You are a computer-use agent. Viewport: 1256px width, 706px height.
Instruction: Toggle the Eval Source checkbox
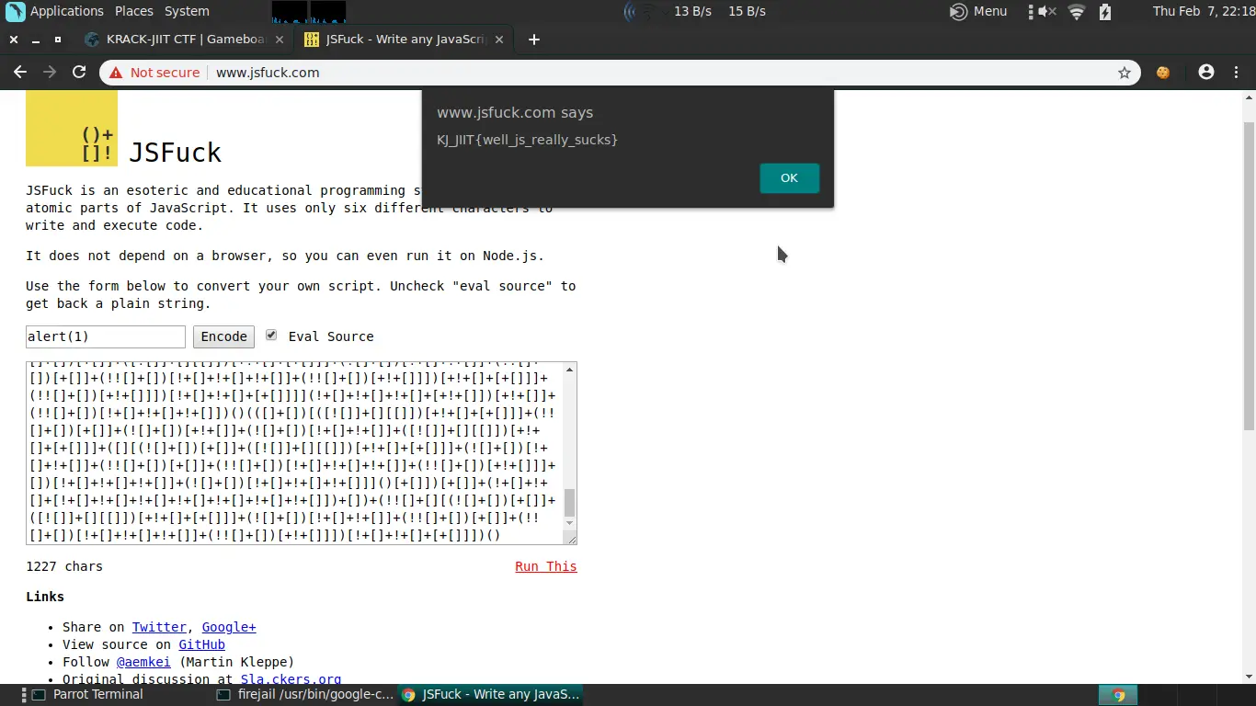271,336
